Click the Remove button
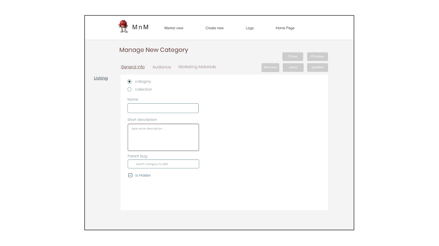The width and height of the screenshot is (439, 246). click(x=270, y=68)
